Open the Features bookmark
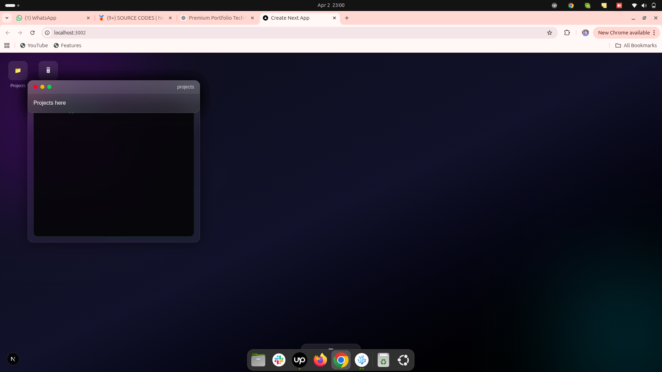This screenshot has height=372, width=662. coord(68,45)
